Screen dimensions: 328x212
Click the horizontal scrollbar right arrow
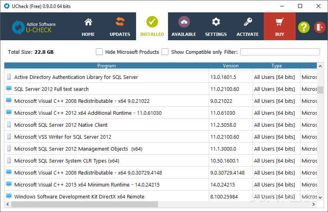(x=313, y=204)
